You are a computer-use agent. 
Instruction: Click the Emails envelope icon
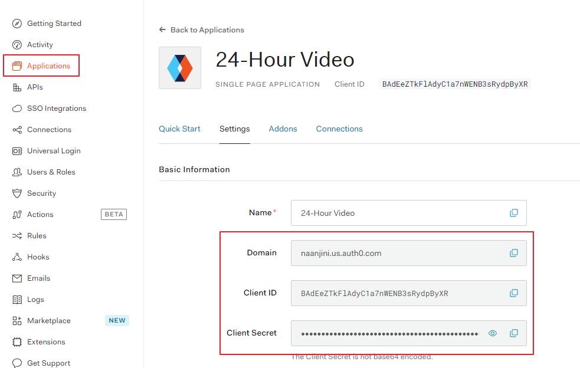click(x=17, y=278)
